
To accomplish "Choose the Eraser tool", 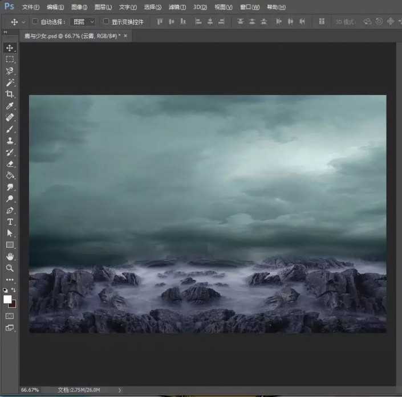I will 10,164.
